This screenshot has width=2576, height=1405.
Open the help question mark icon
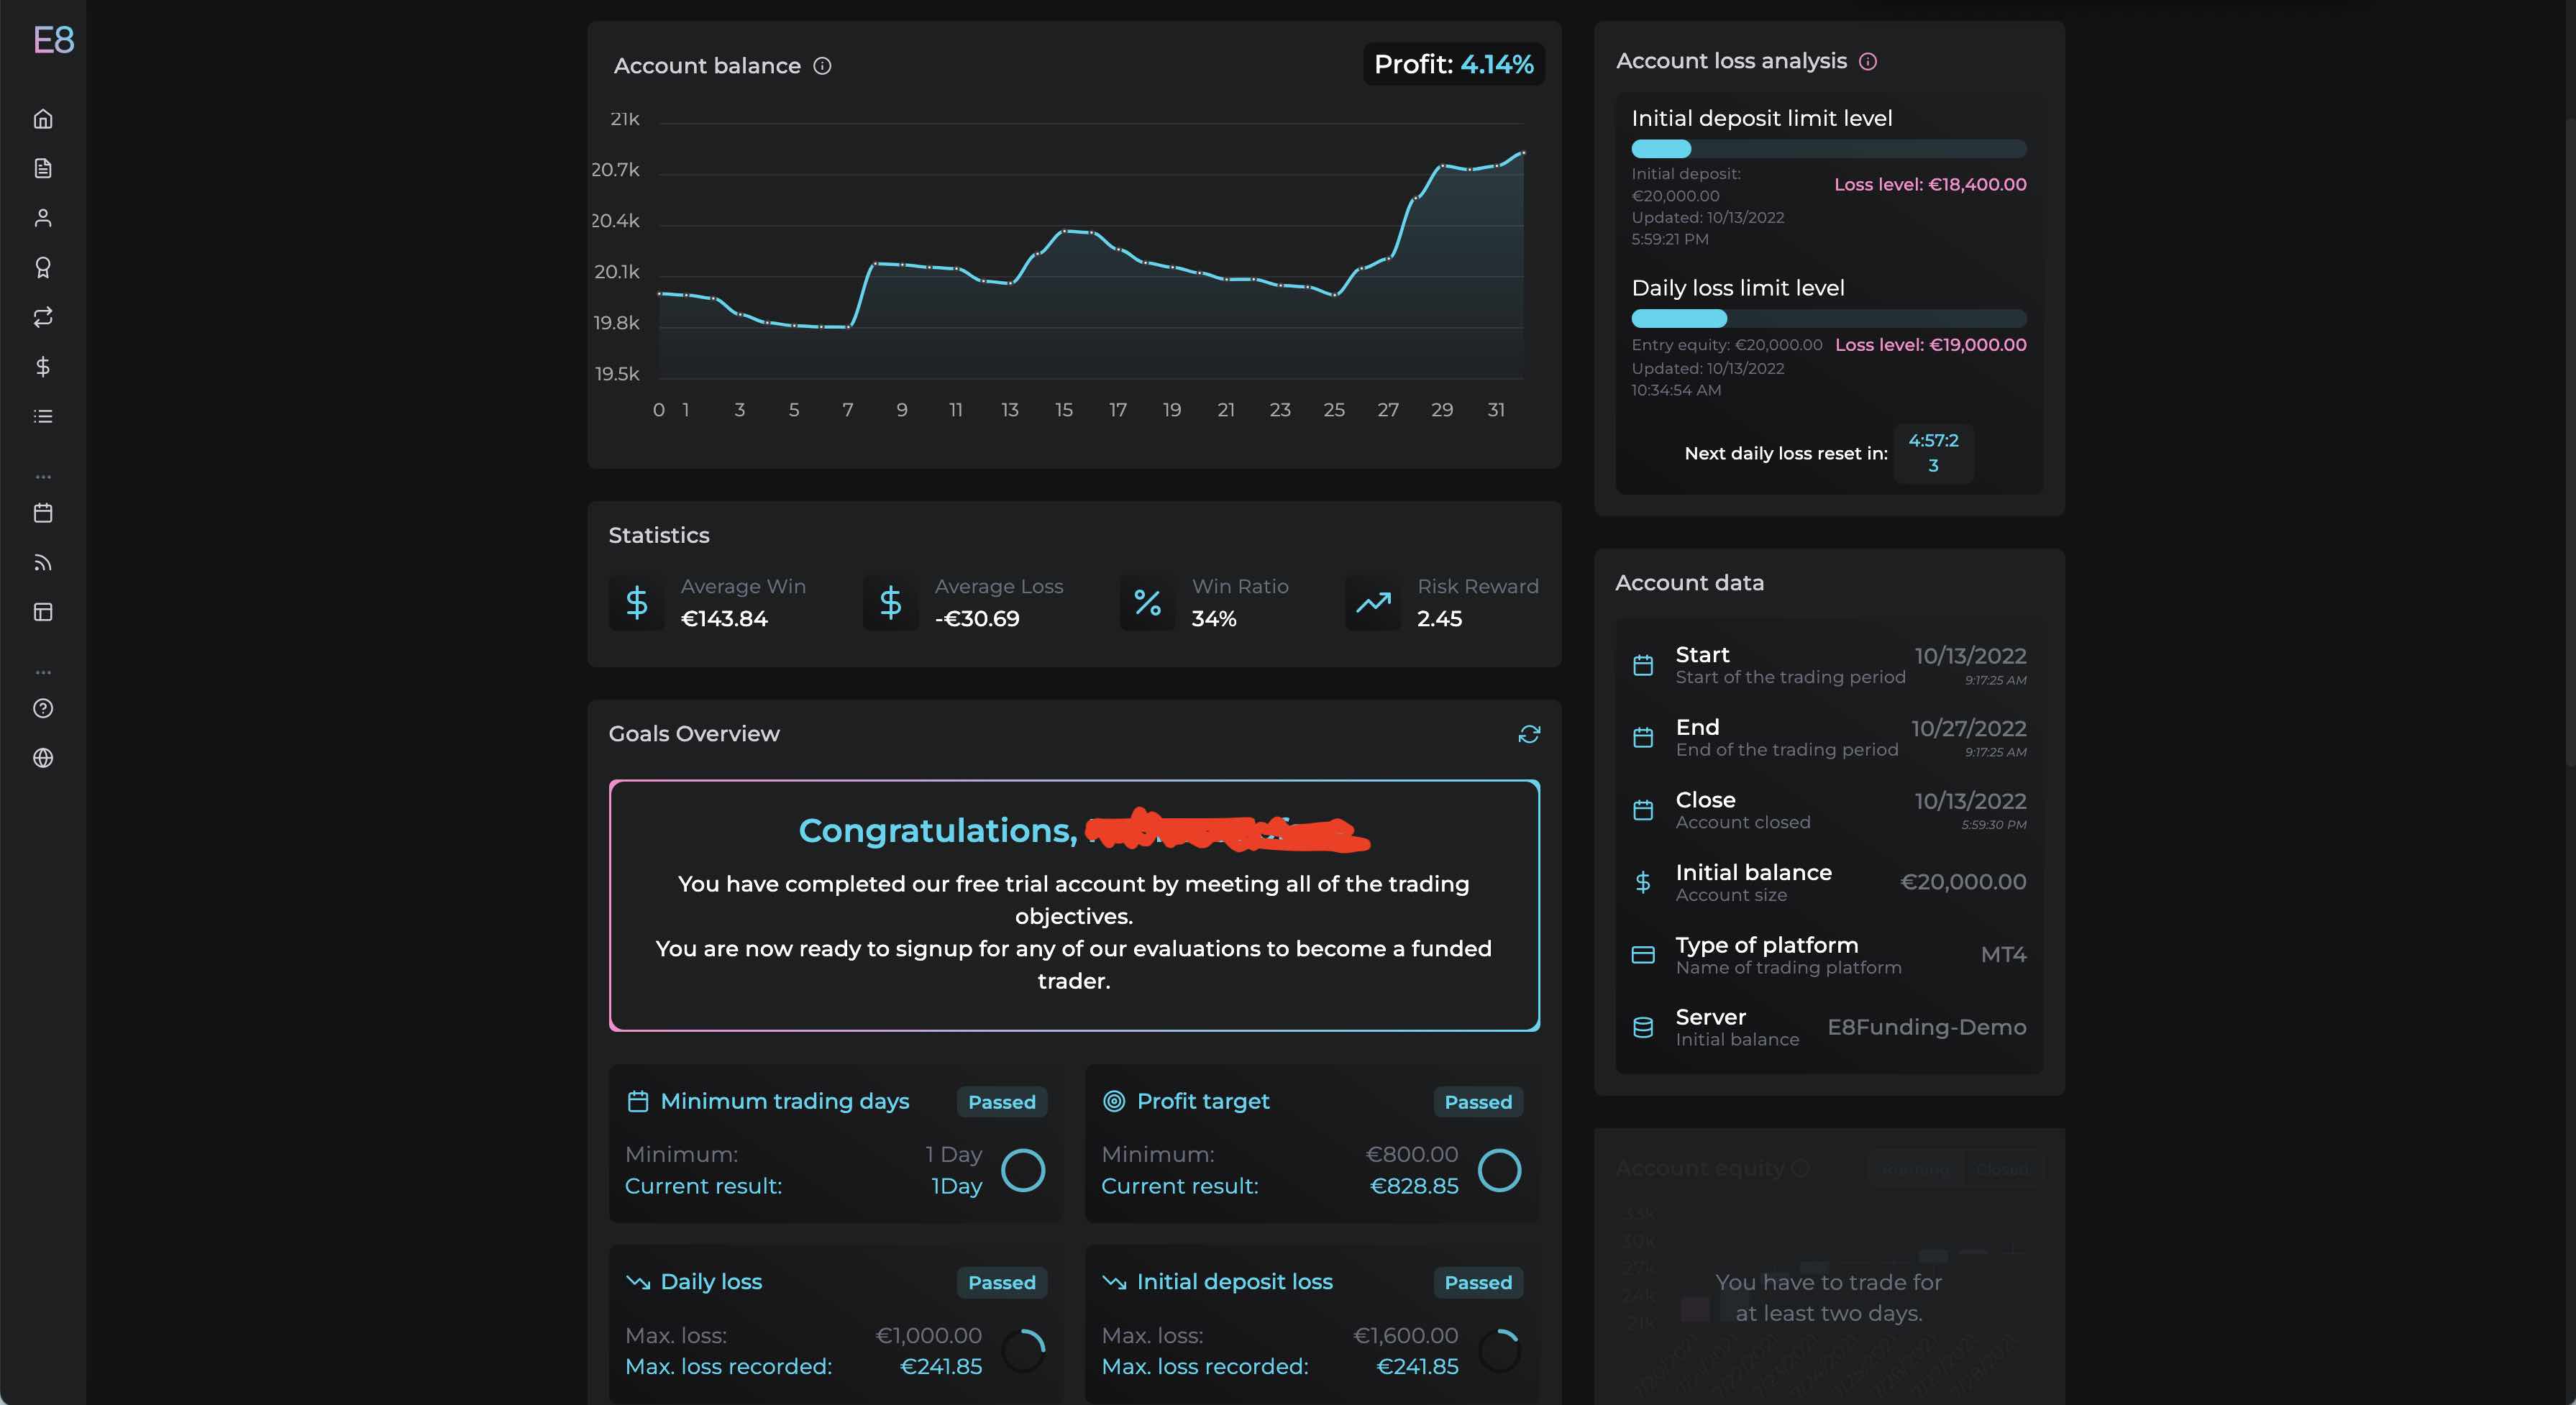click(x=43, y=708)
